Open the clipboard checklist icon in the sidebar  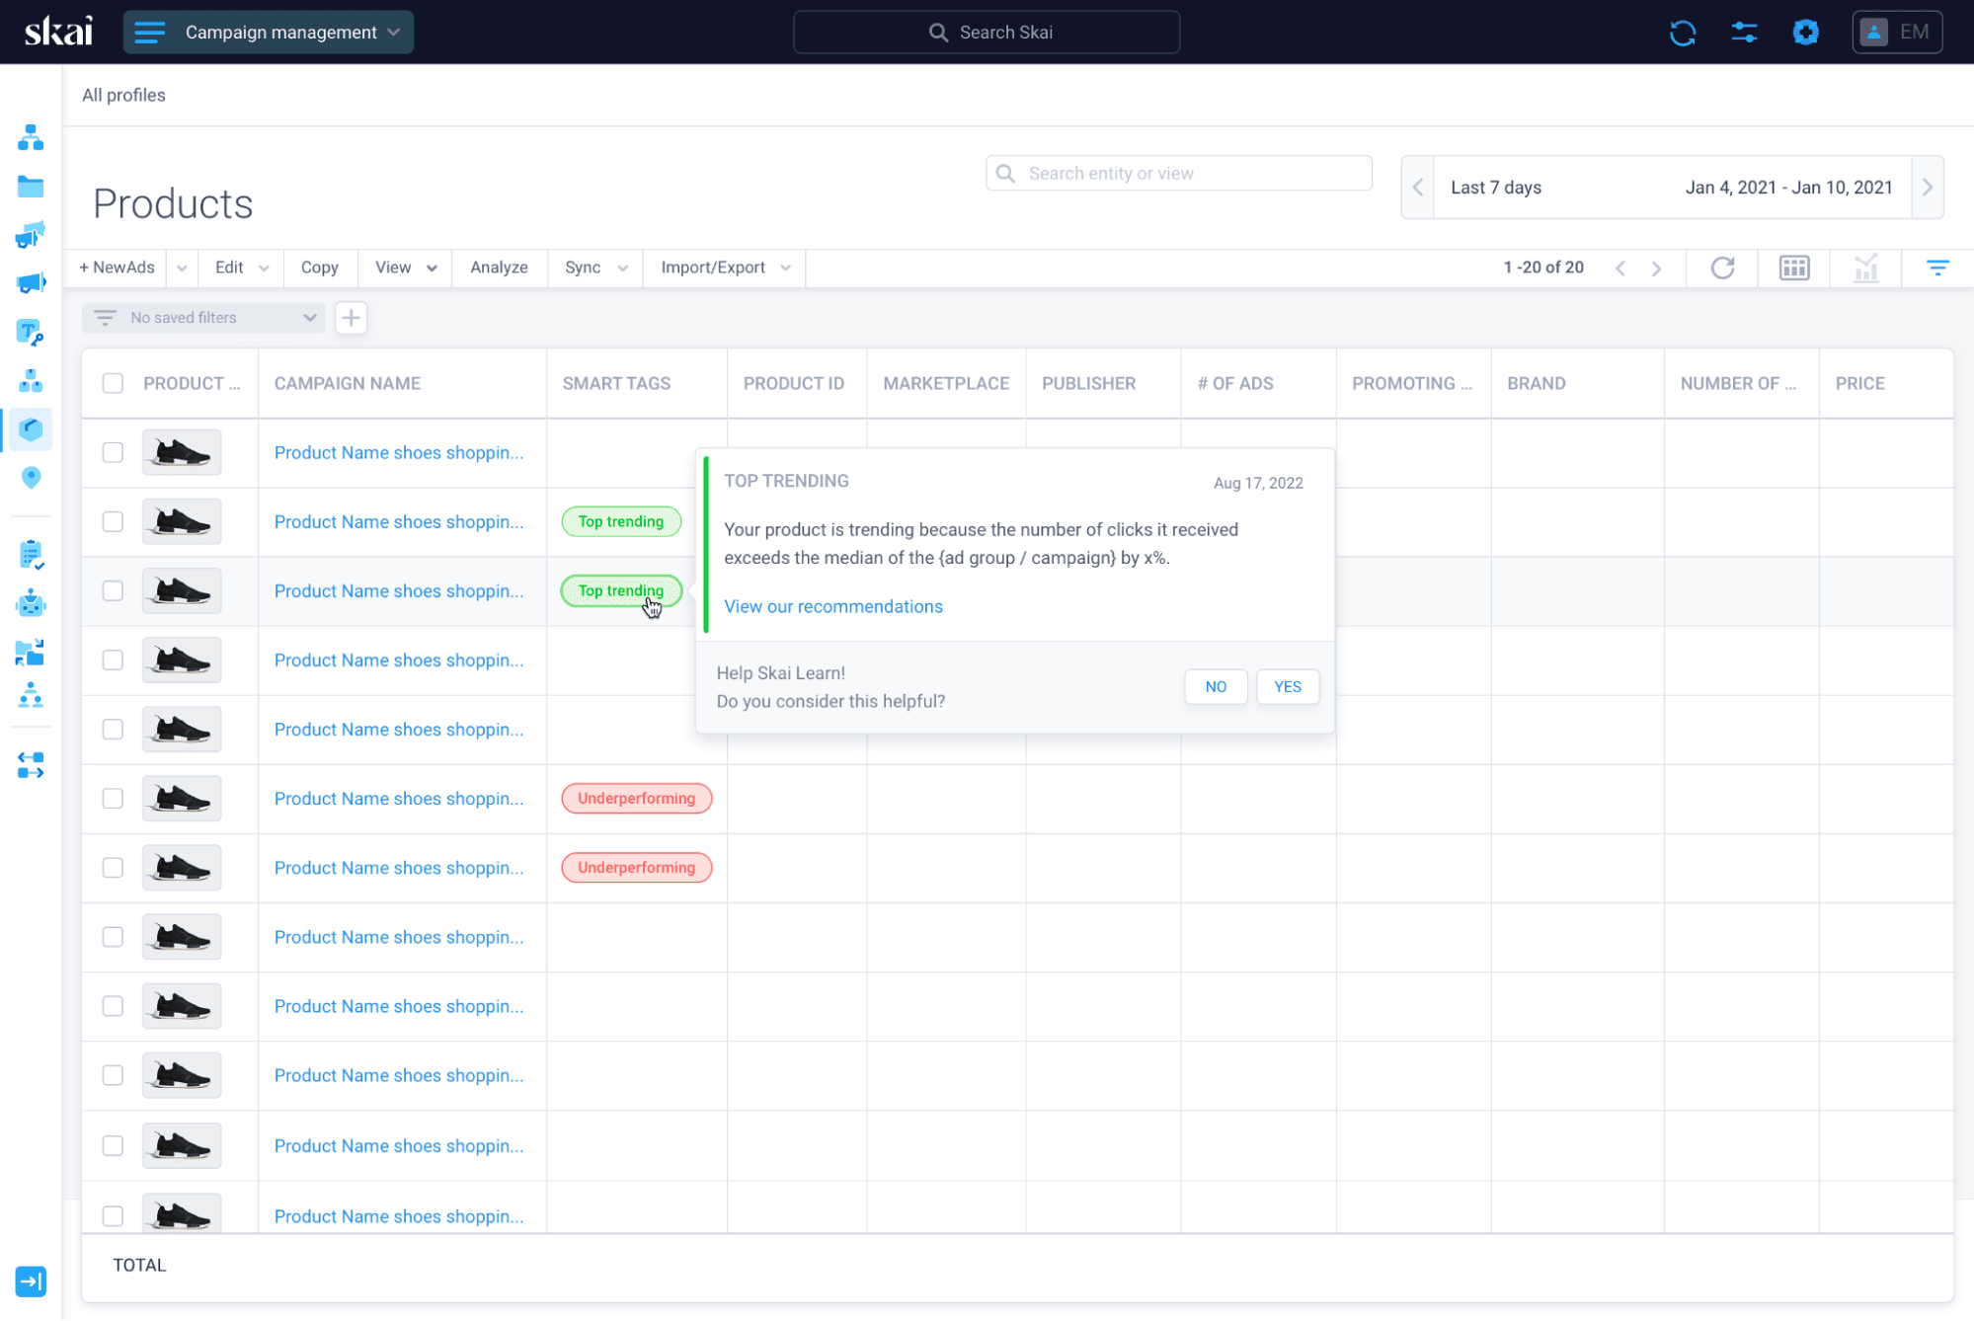pyautogui.click(x=31, y=555)
